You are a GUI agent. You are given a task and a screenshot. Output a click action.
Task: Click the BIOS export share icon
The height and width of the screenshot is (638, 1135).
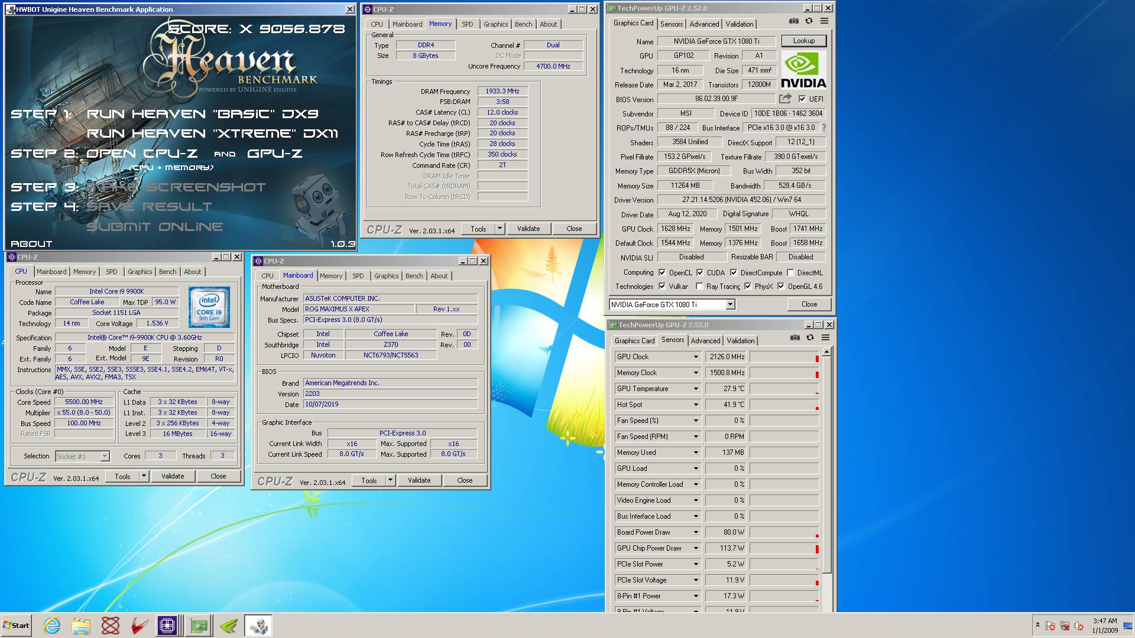click(785, 99)
